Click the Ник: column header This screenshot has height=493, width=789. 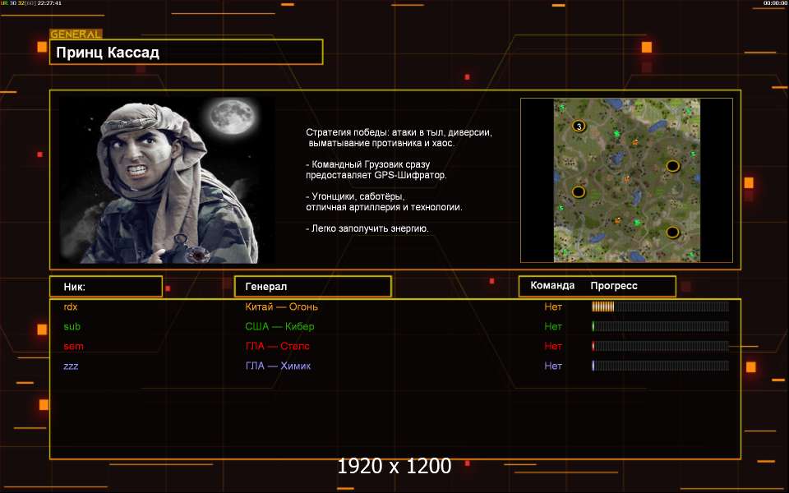[105, 287]
